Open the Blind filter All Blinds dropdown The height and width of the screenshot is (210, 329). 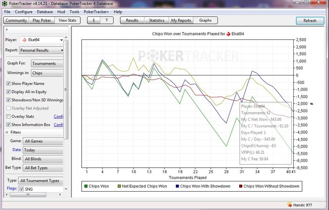pos(43,159)
